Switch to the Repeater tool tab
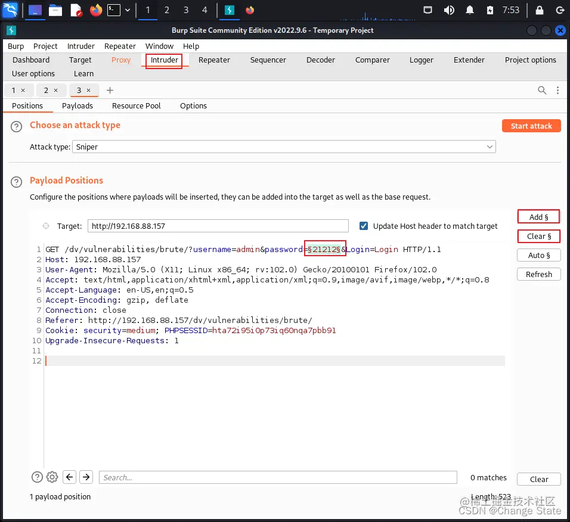Viewport: 570px width, 522px height. pos(214,60)
